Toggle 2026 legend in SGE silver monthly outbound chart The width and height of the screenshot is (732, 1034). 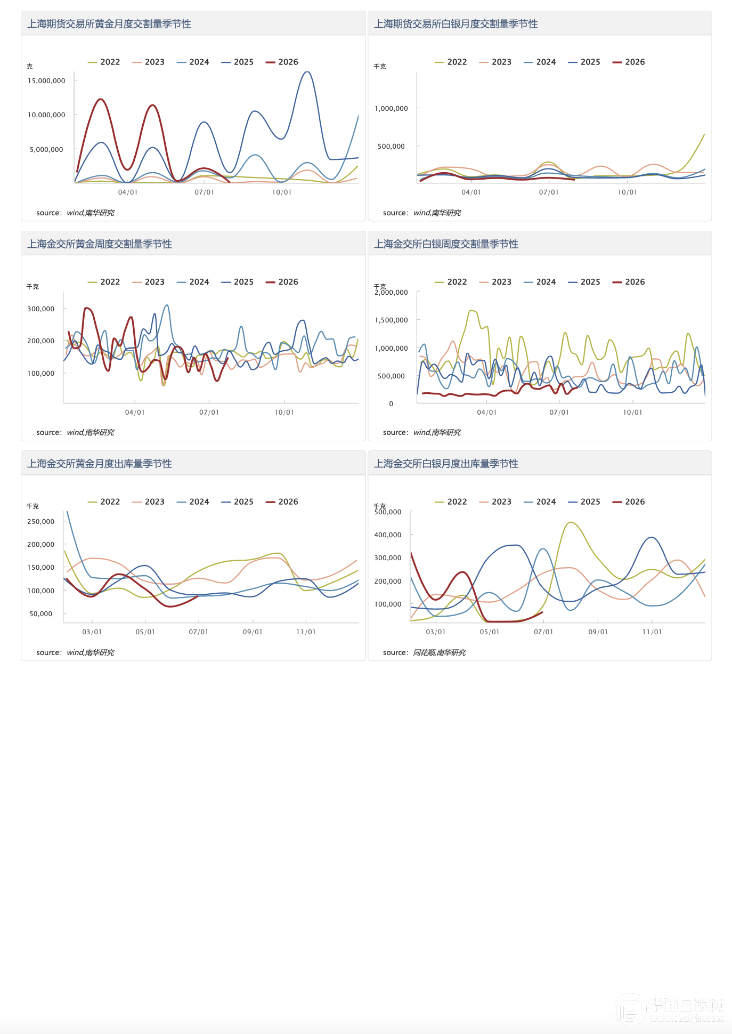629,502
